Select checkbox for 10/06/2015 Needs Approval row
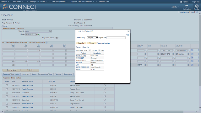 [x=7, y=107]
